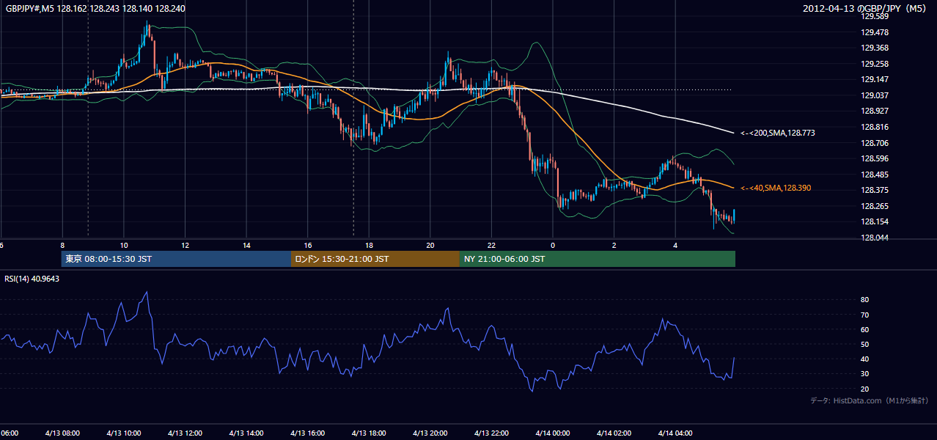
Task: Select the ロンドン 15:30-21:00 JST session bar
Action: tap(375, 259)
